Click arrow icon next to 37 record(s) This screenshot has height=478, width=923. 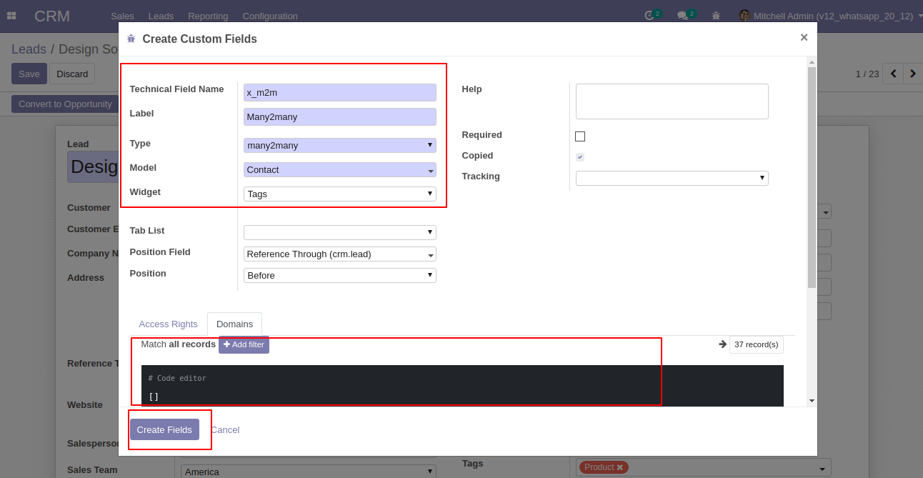pos(722,344)
